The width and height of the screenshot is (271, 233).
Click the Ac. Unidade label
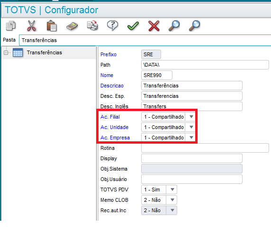click(114, 127)
